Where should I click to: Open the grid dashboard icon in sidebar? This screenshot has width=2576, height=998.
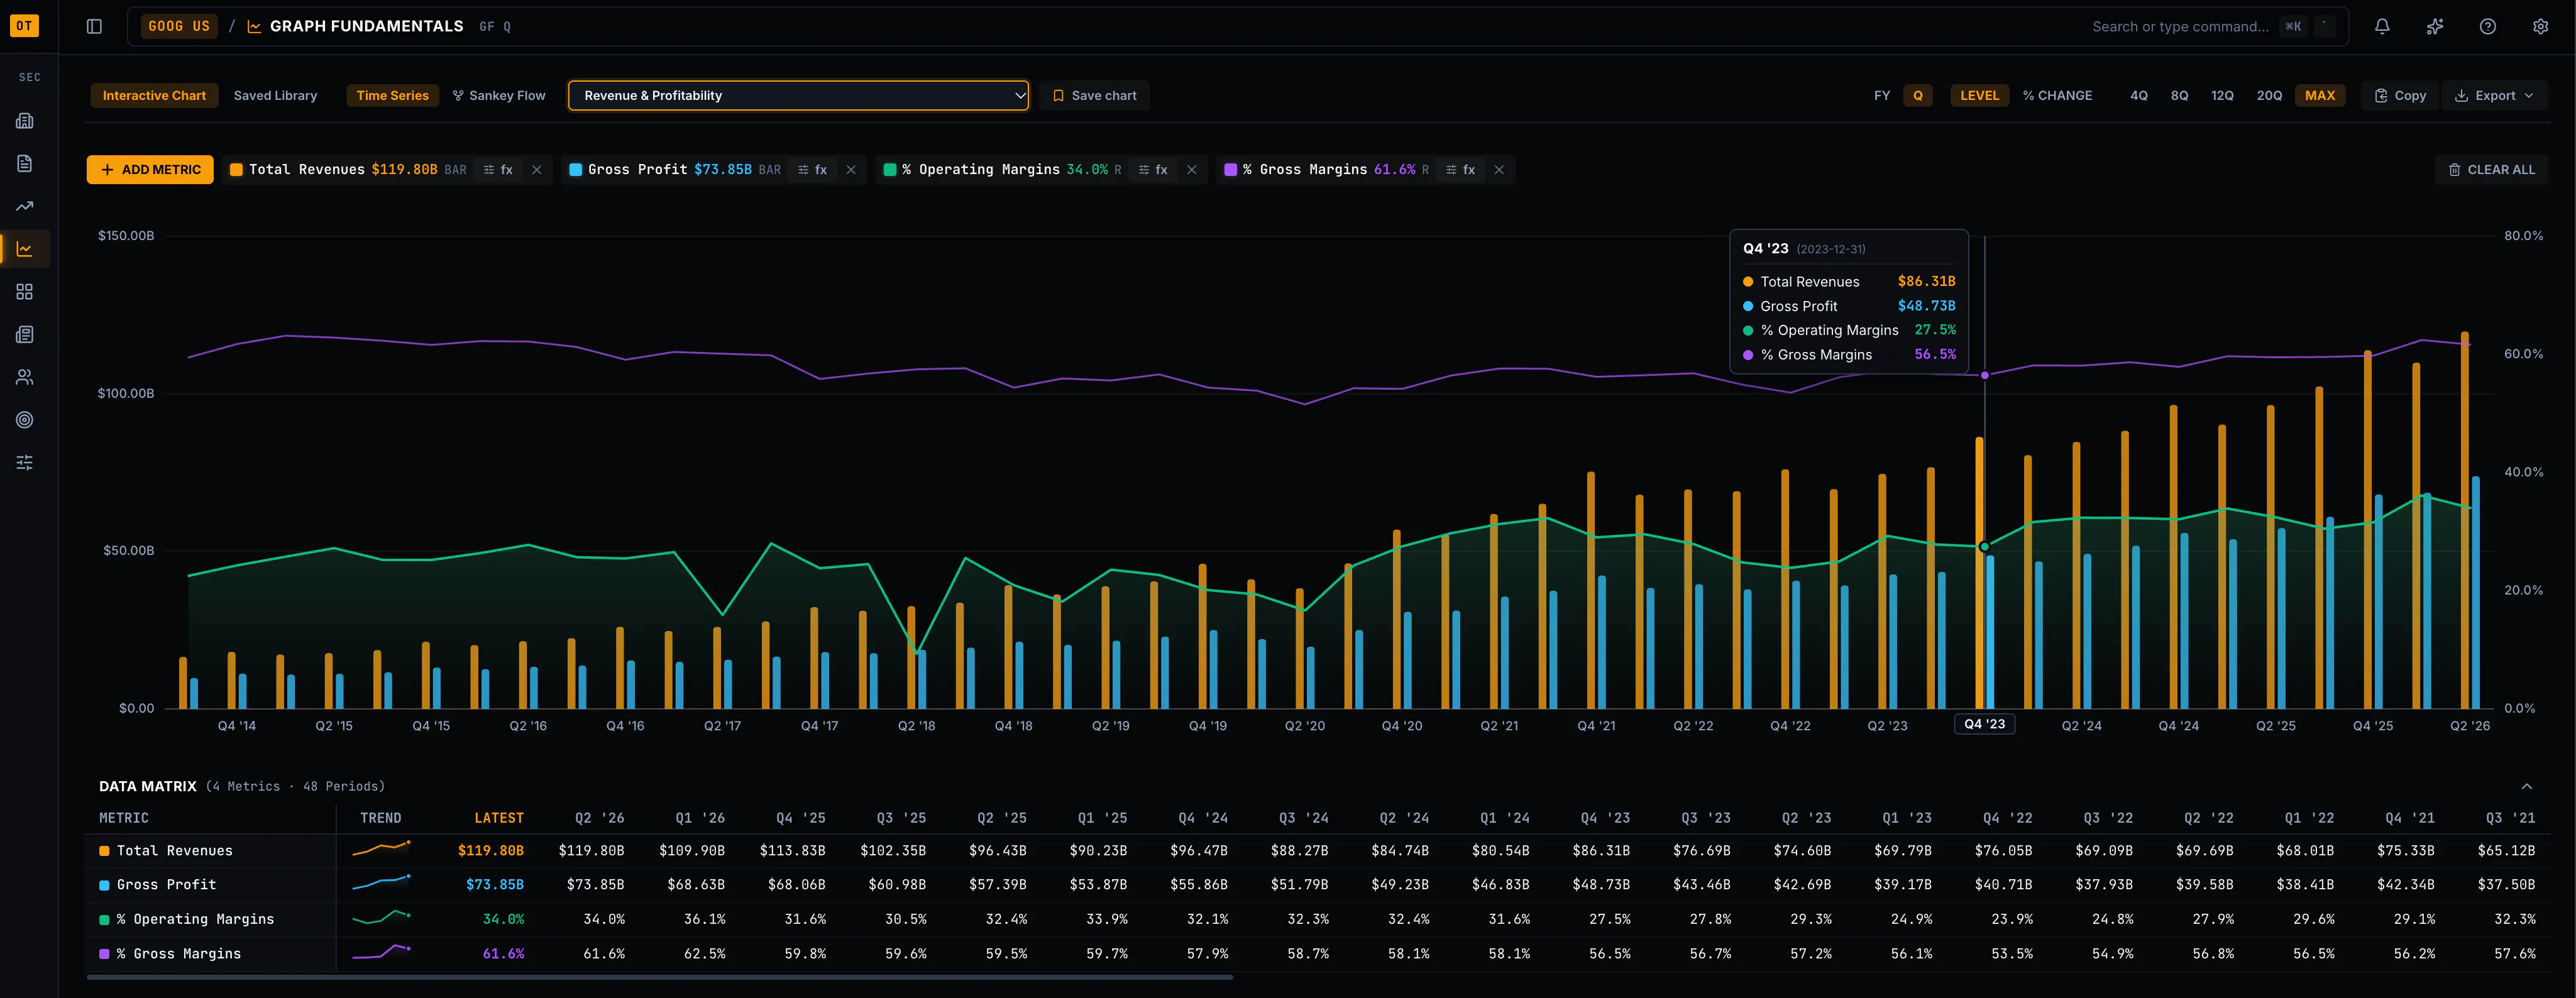[25, 292]
